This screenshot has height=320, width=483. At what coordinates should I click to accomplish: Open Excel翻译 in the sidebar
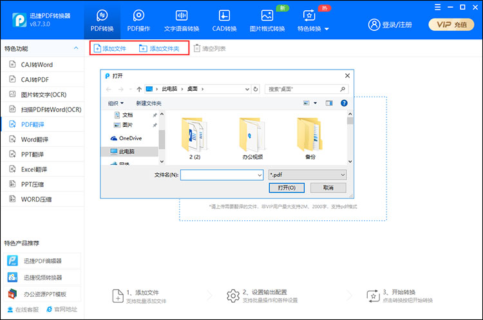[x=43, y=169]
